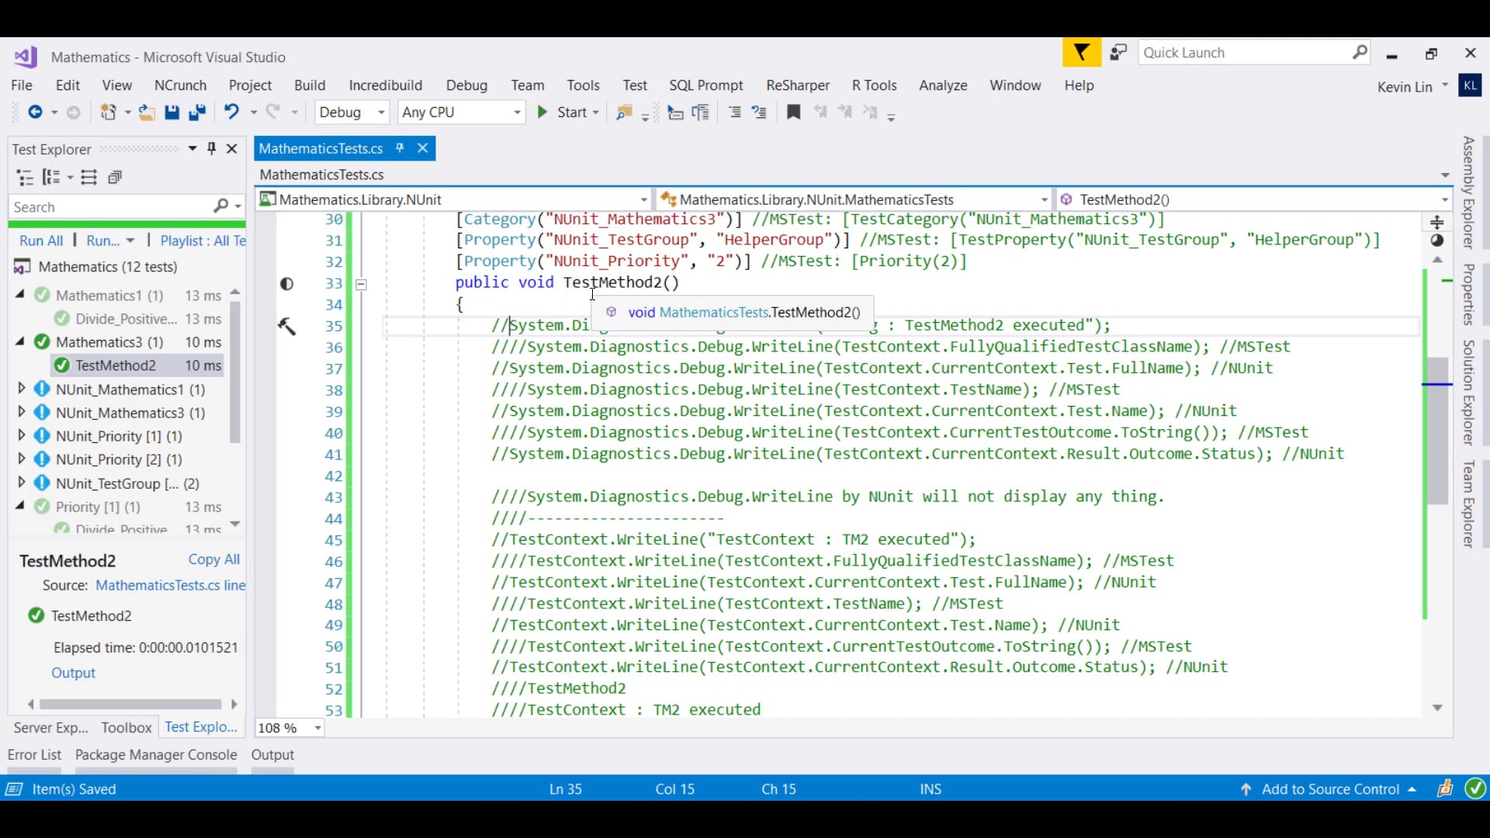Screen dimensions: 1490x838
Task: Click the Run All tests link
Action: (x=40, y=241)
